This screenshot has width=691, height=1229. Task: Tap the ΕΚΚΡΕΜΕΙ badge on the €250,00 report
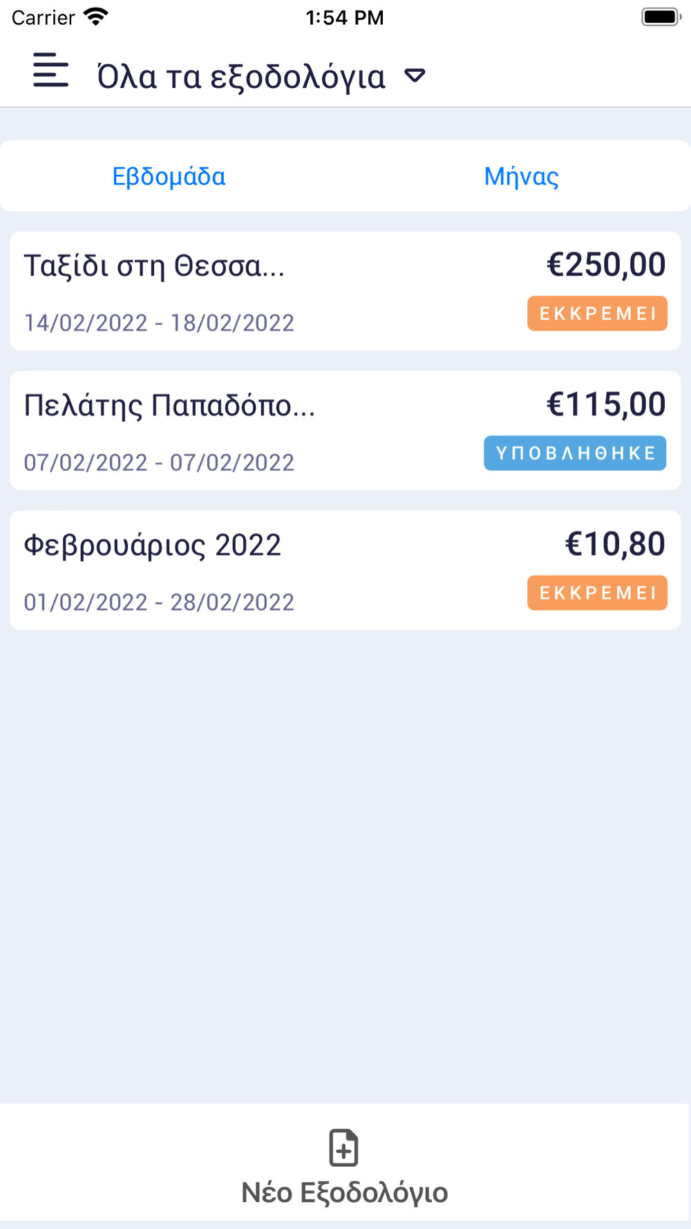coord(597,314)
